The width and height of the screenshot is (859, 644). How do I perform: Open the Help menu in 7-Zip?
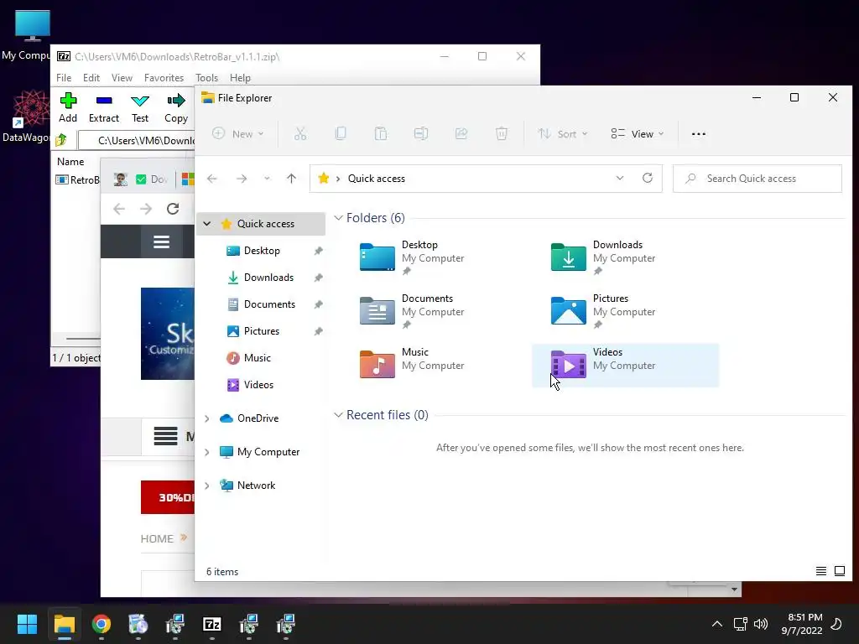240,78
